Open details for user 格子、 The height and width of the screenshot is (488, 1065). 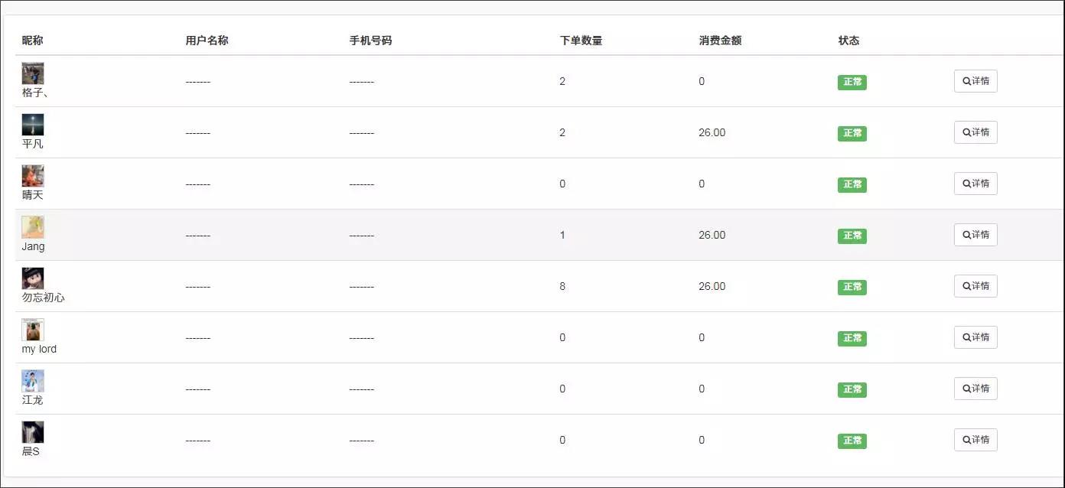click(975, 81)
